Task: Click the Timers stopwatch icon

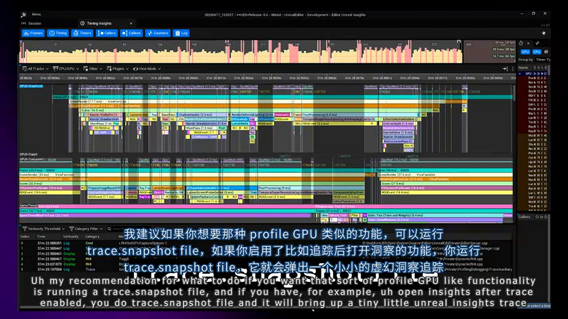Action: [x=75, y=33]
